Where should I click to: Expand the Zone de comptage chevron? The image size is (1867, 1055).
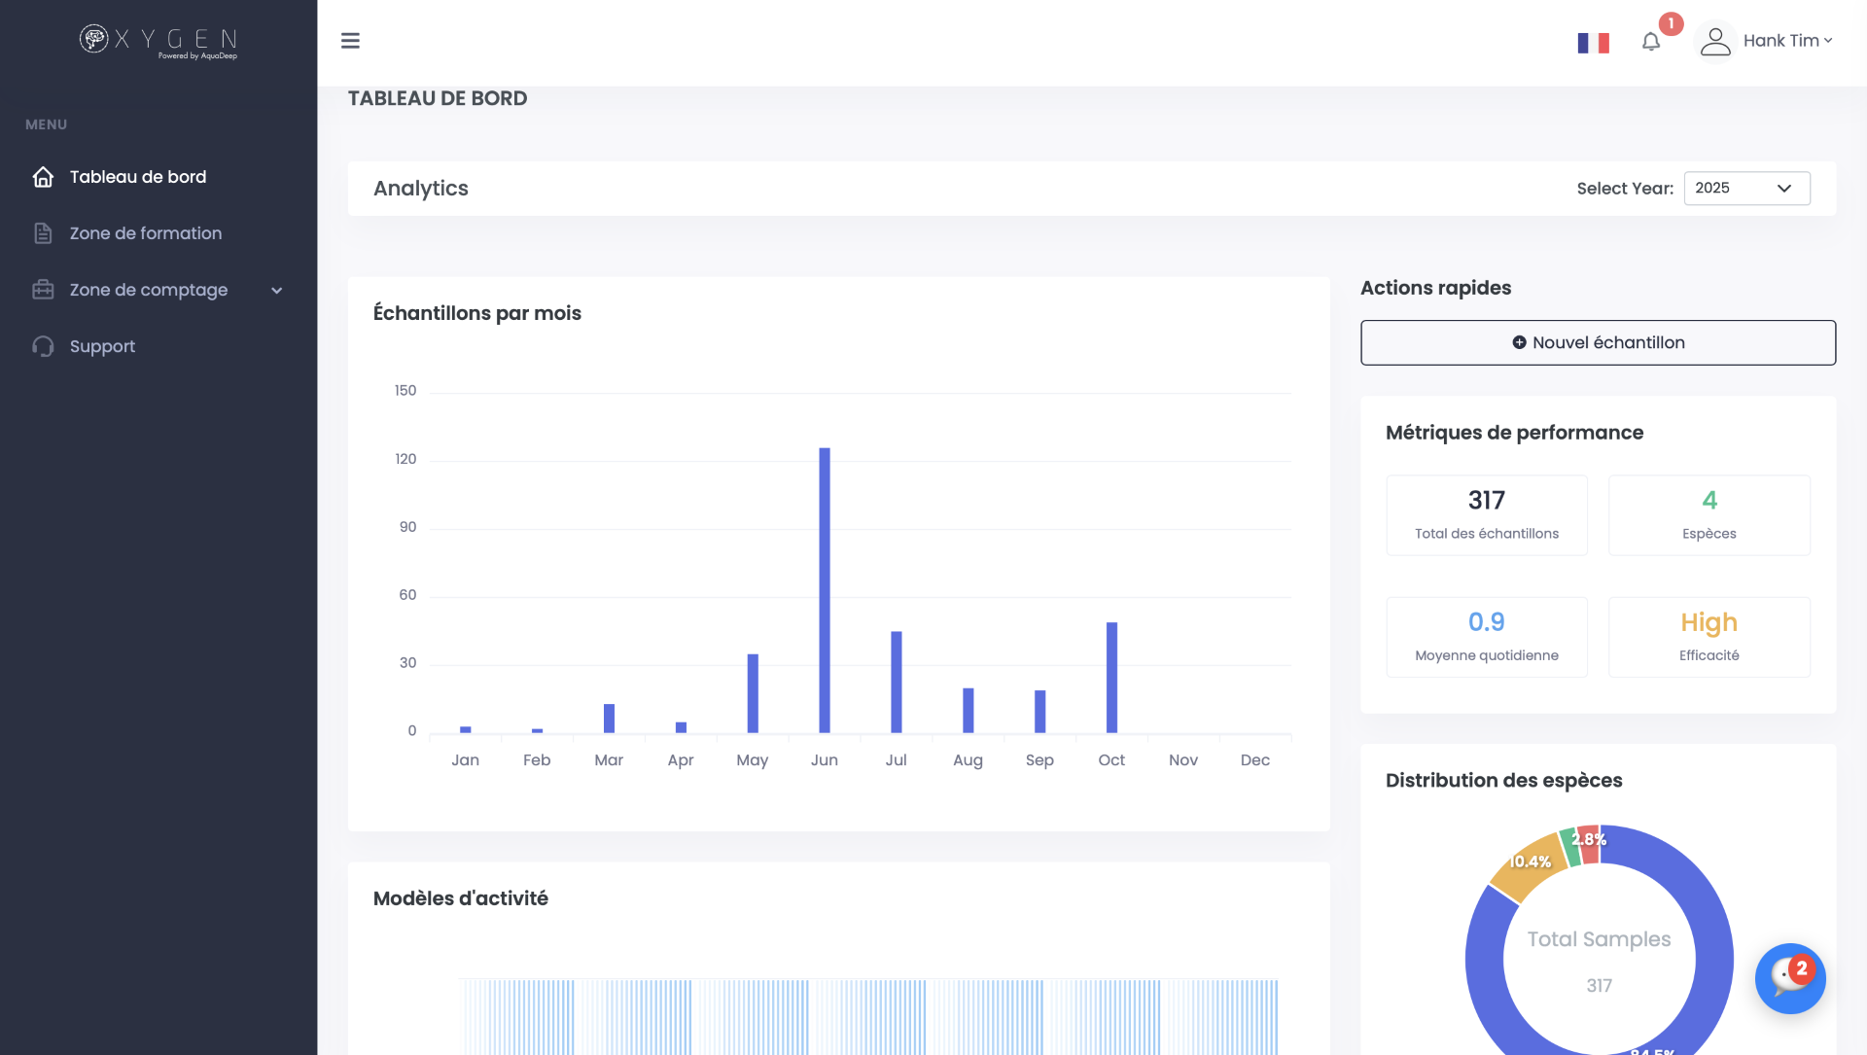(x=277, y=291)
